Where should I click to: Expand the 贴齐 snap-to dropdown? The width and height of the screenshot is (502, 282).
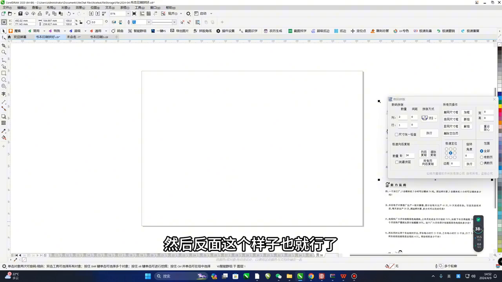pyautogui.click(x=181, y=14)
